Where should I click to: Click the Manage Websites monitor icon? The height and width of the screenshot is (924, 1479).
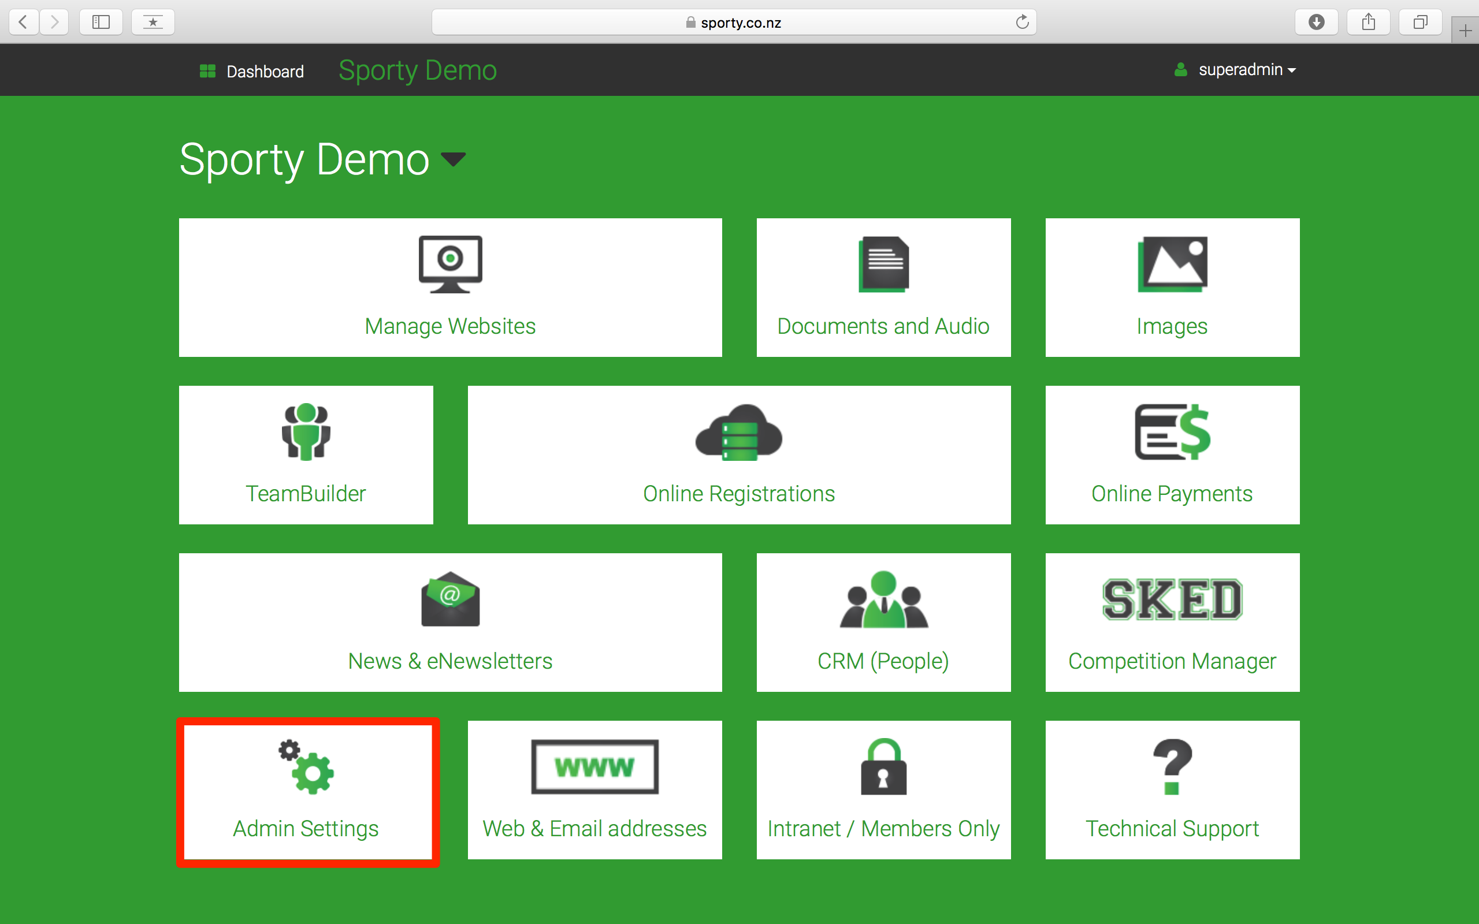tap(451, 264)
